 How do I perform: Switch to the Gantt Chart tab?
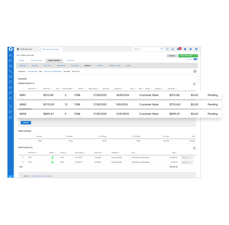[x=70, y=60]
